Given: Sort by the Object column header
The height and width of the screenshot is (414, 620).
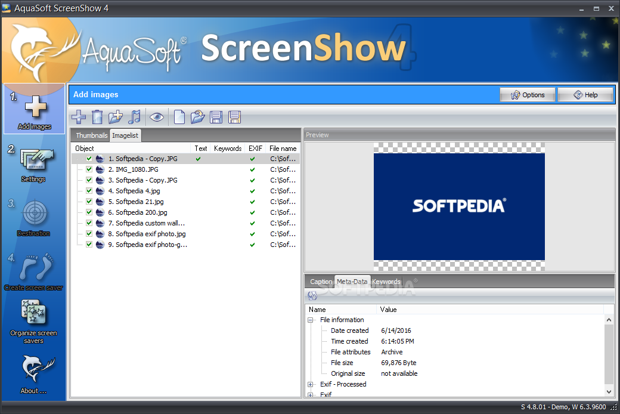Looking at the screenshot, I should [x=132, y=149].
